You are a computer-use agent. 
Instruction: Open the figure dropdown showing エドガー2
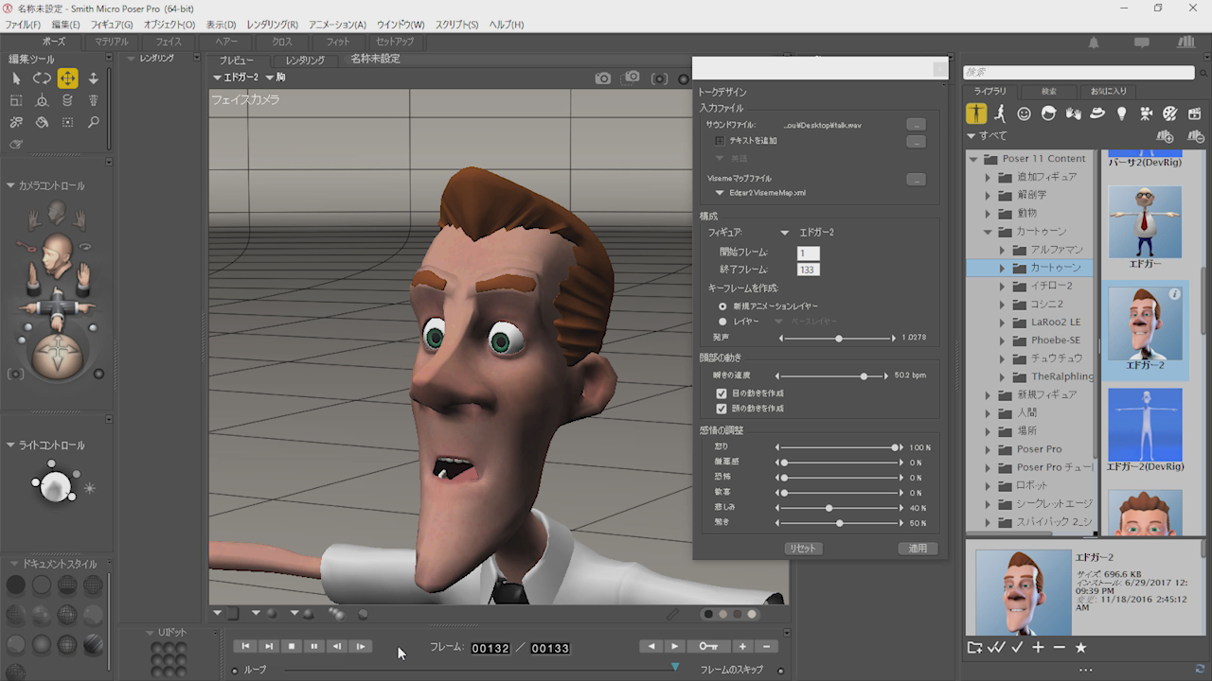click(x=784, y=233)
